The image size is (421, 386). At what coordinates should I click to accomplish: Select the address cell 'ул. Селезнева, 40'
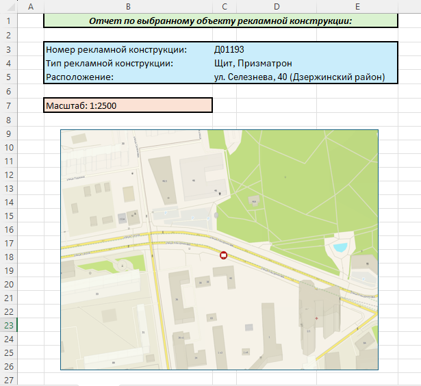tap(299, 77)
